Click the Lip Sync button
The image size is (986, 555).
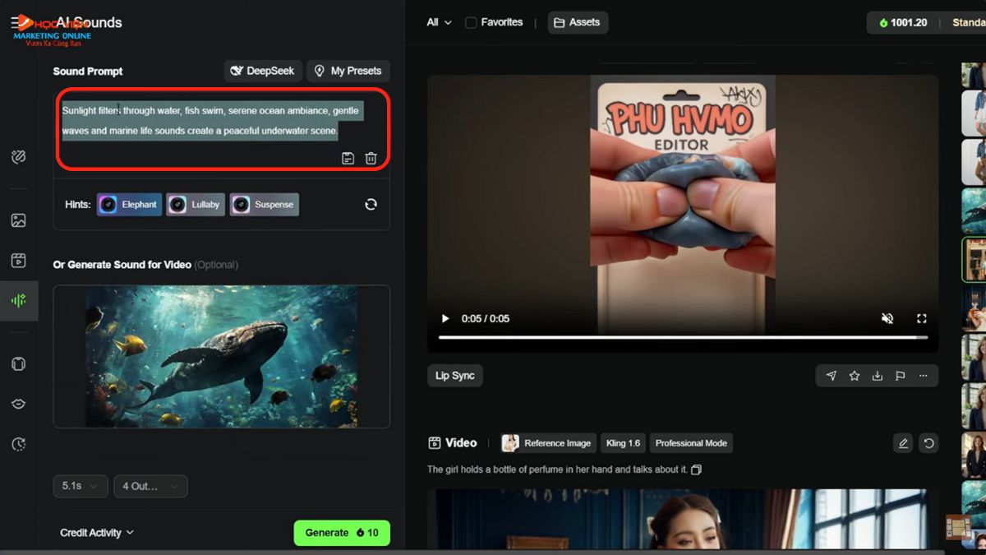pos(455,376)
